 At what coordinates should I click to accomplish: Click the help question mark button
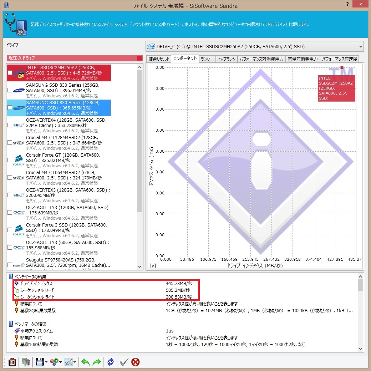347,4
